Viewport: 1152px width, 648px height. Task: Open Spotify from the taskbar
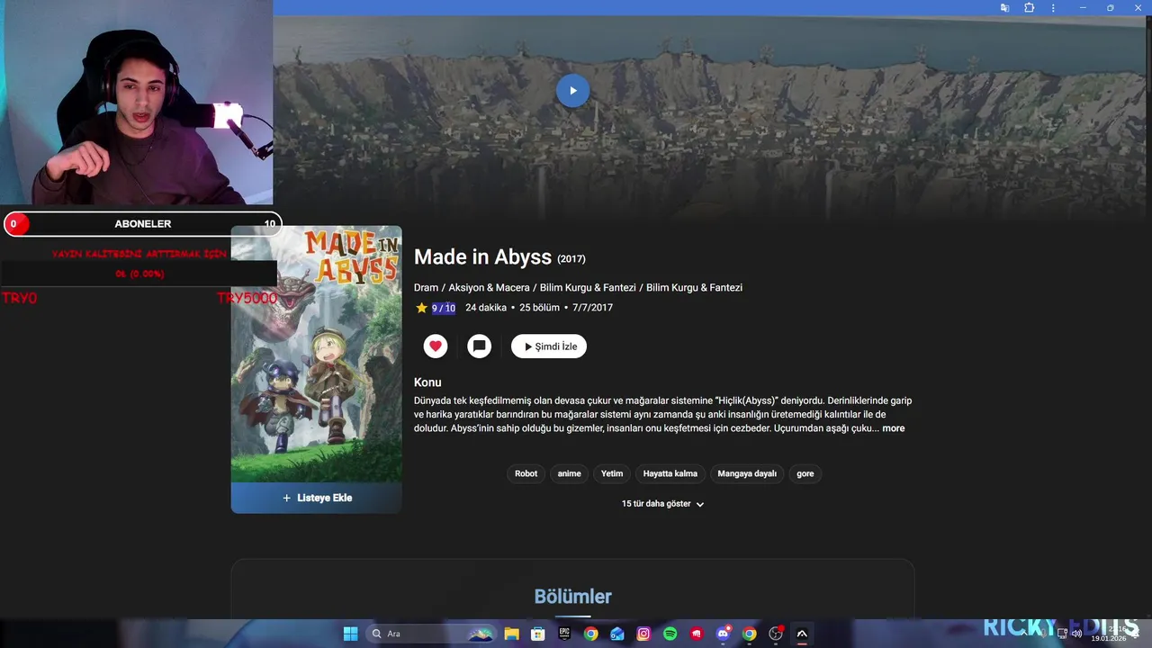tap(670, 634)
